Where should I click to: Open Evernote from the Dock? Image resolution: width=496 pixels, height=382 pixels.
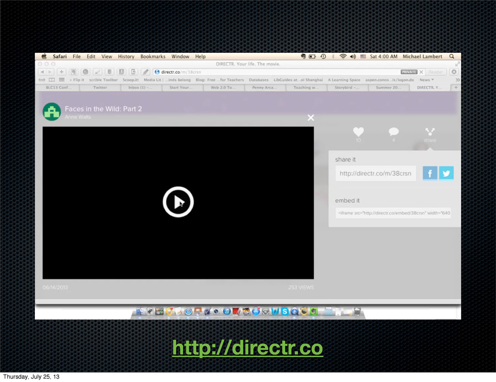314,311
